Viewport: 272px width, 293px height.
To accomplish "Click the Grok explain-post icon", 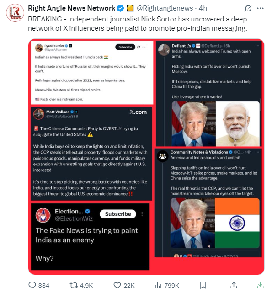I will (248, 8).
